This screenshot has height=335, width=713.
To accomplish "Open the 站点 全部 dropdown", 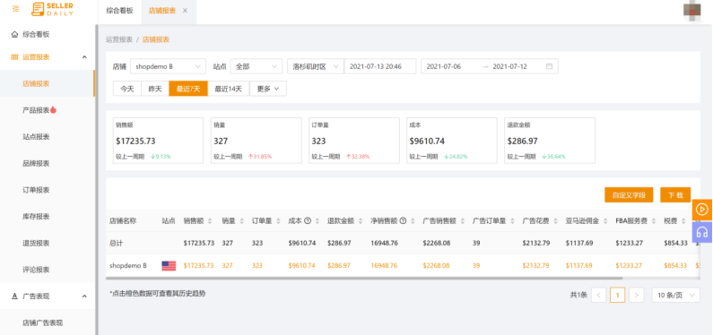I will tap(256, 66).
